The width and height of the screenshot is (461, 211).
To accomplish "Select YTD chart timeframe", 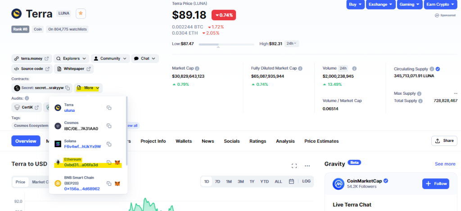I will [264, 181].
